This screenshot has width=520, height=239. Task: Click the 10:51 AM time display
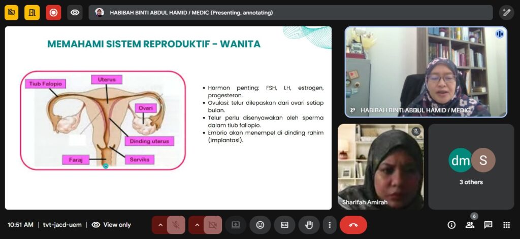coord(20,225)
